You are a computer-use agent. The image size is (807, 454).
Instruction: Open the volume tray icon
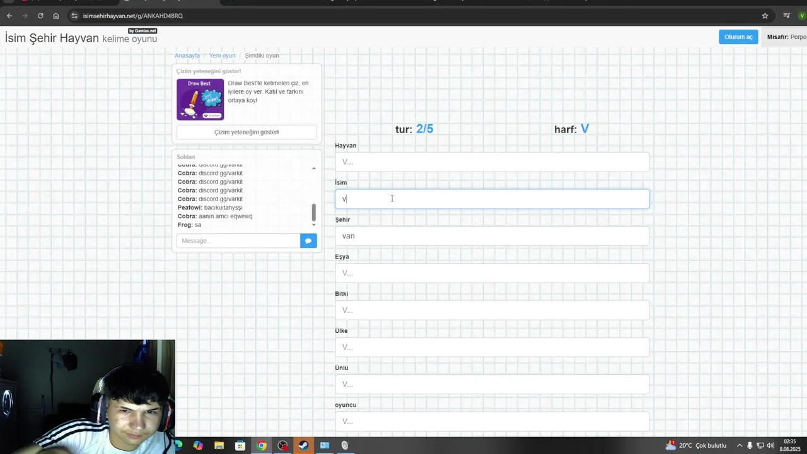[x=770, y=446]
